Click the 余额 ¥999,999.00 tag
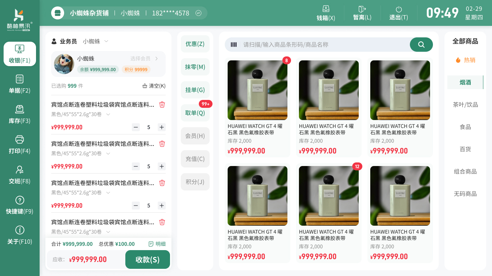 tap(98, 69)
